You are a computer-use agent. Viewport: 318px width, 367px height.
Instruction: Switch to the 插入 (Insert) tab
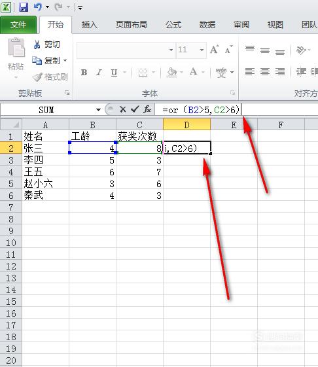[90, 25]
